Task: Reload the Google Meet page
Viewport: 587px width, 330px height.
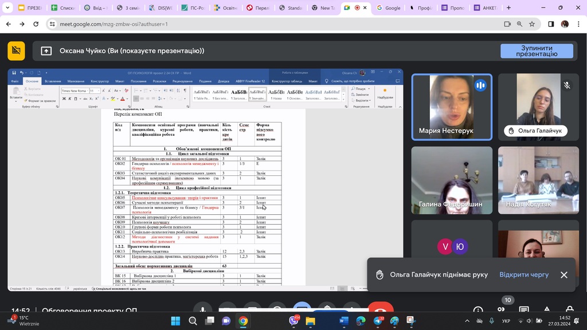Action: click(36, 24)
